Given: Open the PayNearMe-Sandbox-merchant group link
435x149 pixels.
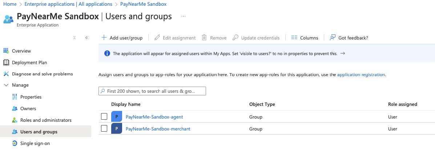Looking at the screenshot, I should click(x=158, y=129).
